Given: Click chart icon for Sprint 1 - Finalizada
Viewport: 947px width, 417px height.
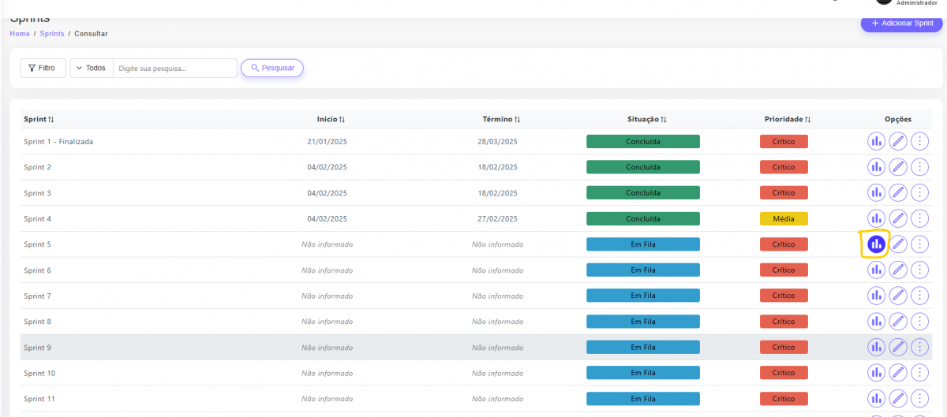Looking at the screenshot, I should 876,142.
